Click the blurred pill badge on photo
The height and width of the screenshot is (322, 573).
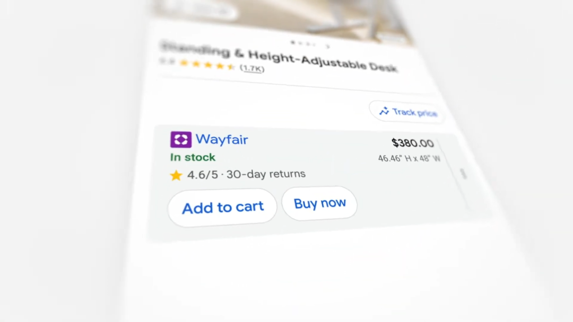coord(199,10)
